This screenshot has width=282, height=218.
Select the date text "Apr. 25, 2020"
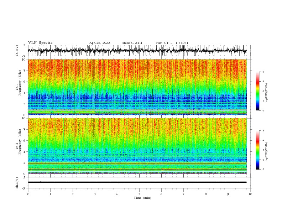99,43
